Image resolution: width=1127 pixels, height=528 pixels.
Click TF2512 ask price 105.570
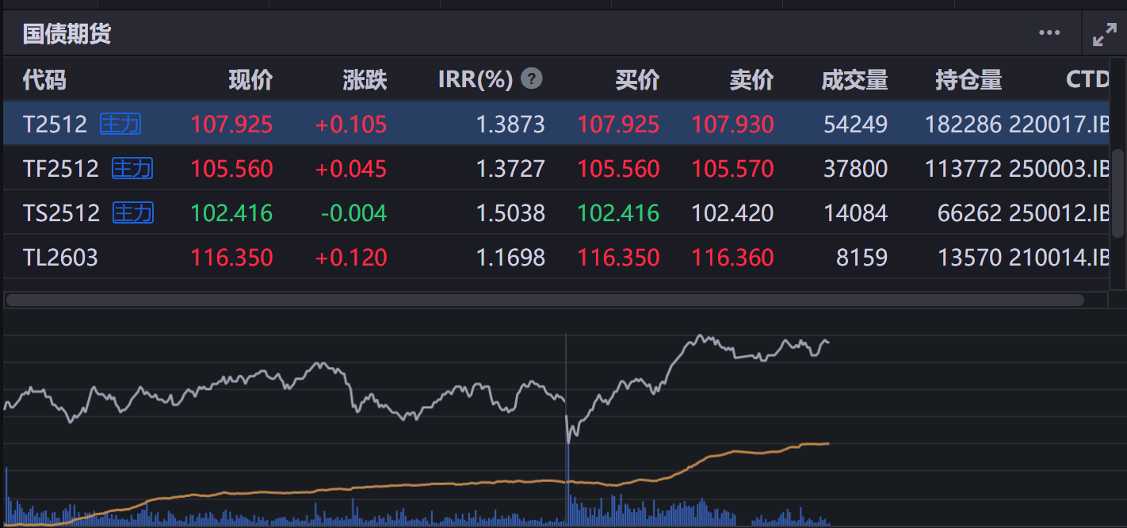pyautogui.click(x=732, y=169)
